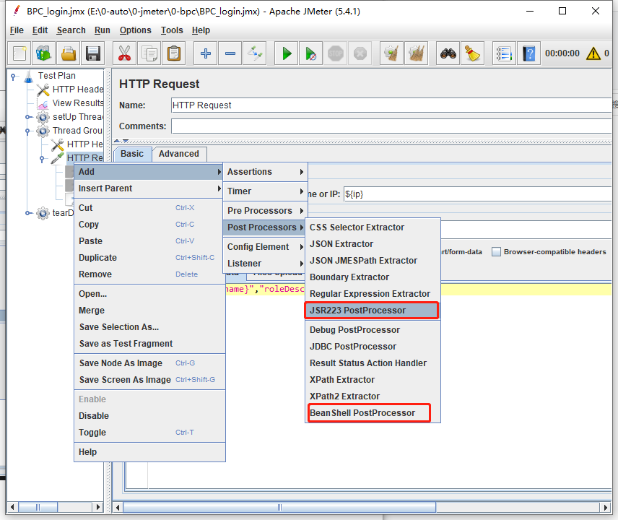This screenshot has width=618, height=520.
Task: Switch to the Basic tab
Action: [x=132, y=154]
